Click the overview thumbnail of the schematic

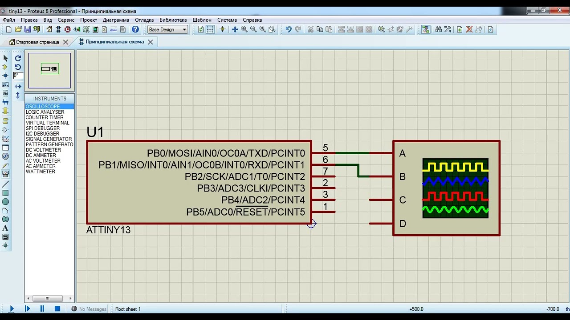[x=49, y=71]
